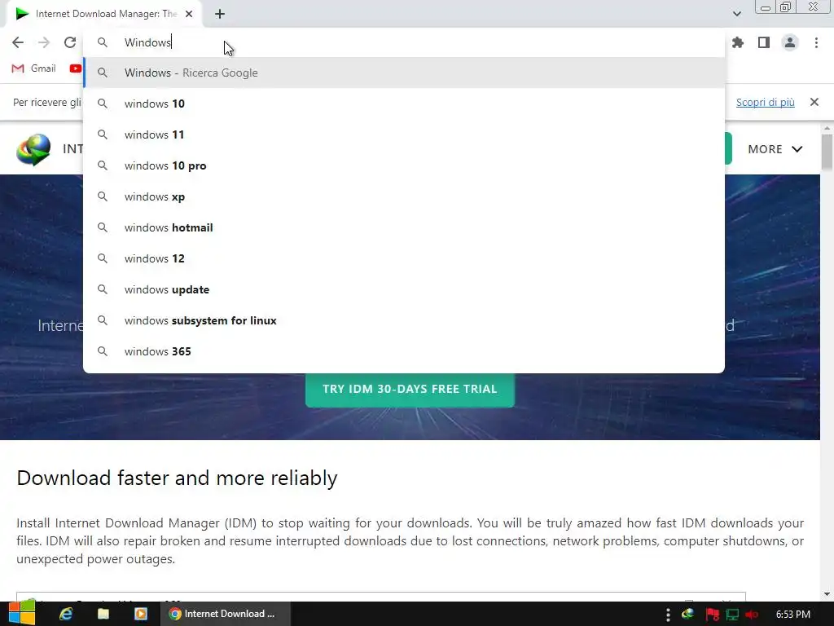The image size is (834, 626).
Task: Switch to Chrome Internet Download taskbar button
Action: pyautogui.click(x=226, y=614)
